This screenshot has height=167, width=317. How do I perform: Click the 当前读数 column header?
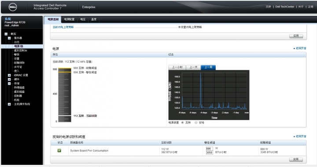click(x=166, y=142)
